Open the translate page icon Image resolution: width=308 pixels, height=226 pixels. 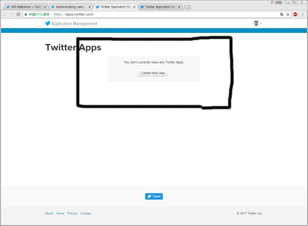point(282,14)
